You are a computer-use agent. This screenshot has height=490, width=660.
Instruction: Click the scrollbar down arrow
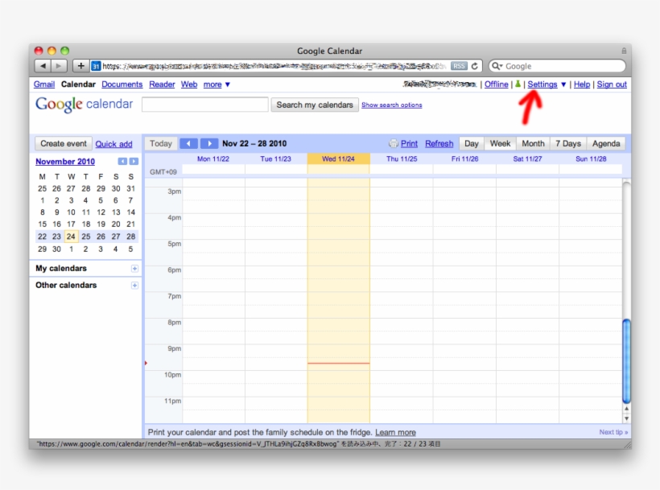[626, 418]
